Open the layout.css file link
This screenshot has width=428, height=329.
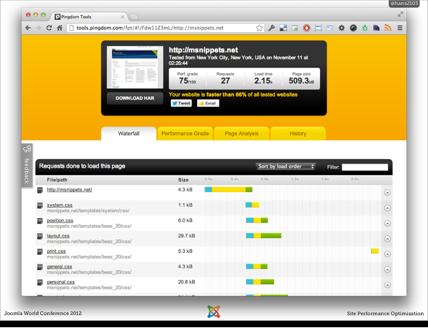coord(58,236)
